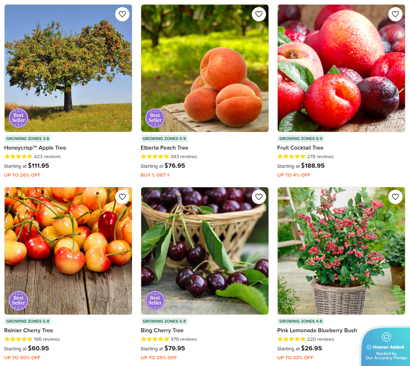Viewport: 410px width, 366px height.
Task: Save Bing Cherry Tree using heart icon
Action: pos(259,197)
